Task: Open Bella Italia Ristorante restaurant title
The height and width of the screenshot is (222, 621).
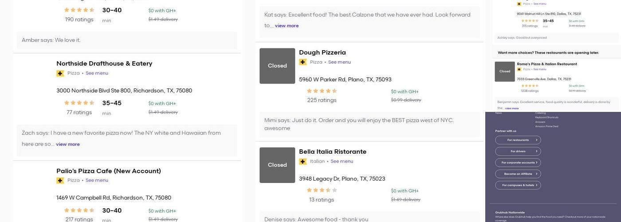Action: [x=333, y=152]
